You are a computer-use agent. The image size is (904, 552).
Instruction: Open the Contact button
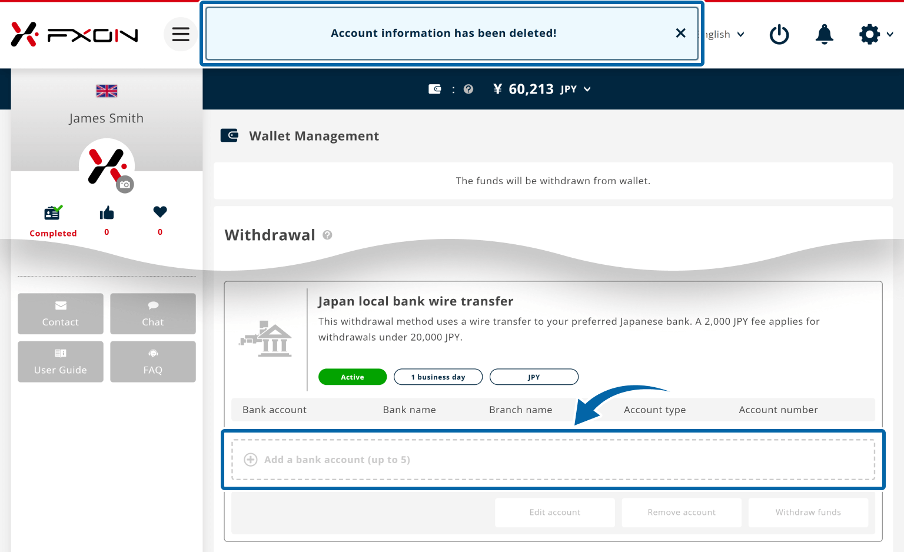point(61,314)
